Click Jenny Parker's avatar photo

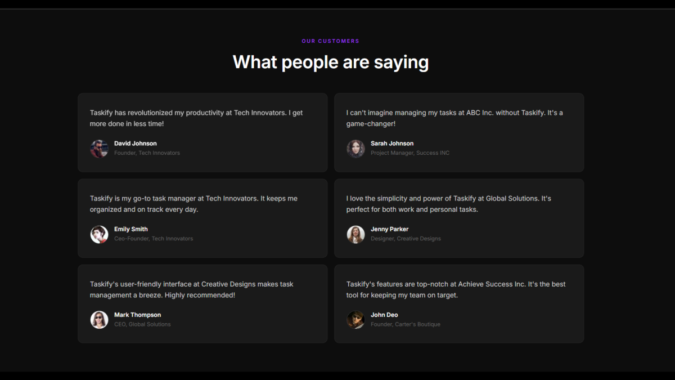click(355, 234)
